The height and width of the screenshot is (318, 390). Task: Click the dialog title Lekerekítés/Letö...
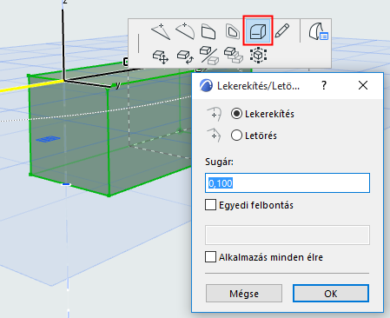pyautogui.click(x=258, y=86)
